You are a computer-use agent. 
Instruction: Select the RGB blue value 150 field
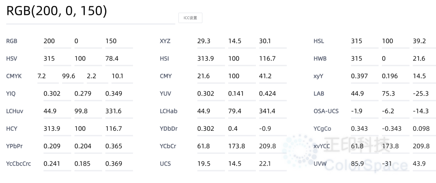119,41
